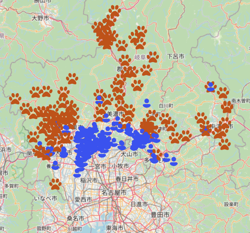This screenshot has width=250, height=233.
Task: Click the 名古屋市 city label
Action: [114, 193]
